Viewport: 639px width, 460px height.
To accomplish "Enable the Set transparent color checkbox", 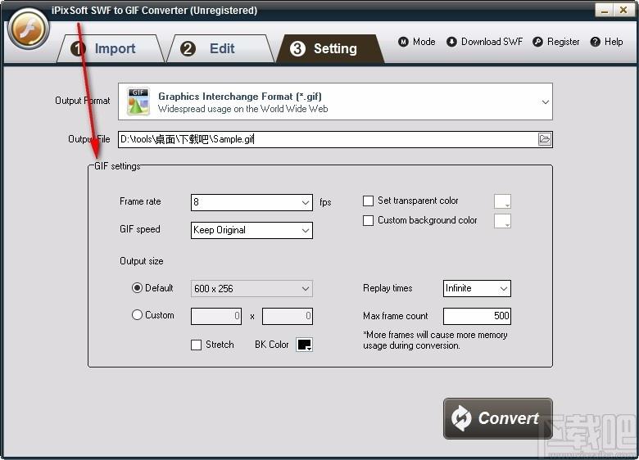I will point(369,201).
